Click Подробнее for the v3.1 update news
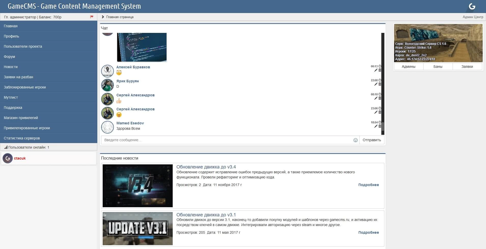 [369, 232]
